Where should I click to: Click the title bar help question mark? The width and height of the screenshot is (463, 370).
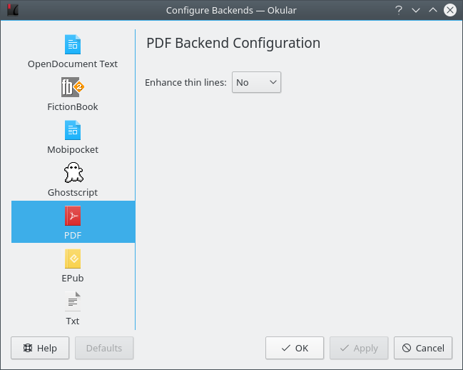pos(399,10)
